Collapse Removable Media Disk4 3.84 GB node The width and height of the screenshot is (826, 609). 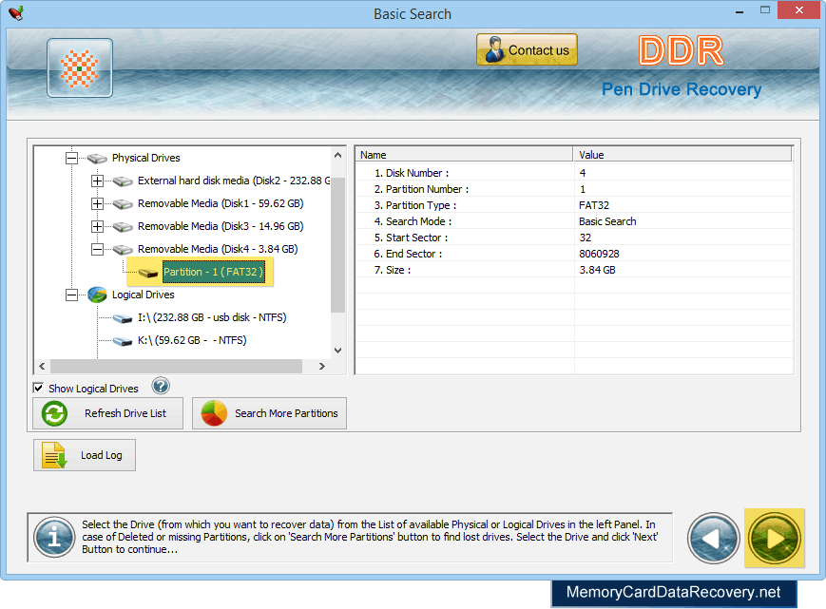tap(97, 249)
